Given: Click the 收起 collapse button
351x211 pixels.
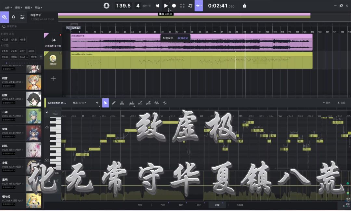Looking at the screenshot, I should (341, 103).
